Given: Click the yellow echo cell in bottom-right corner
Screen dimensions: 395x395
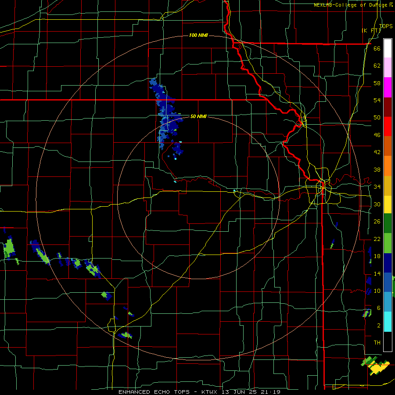Looking at the screenshot, I should coord(378,368).
